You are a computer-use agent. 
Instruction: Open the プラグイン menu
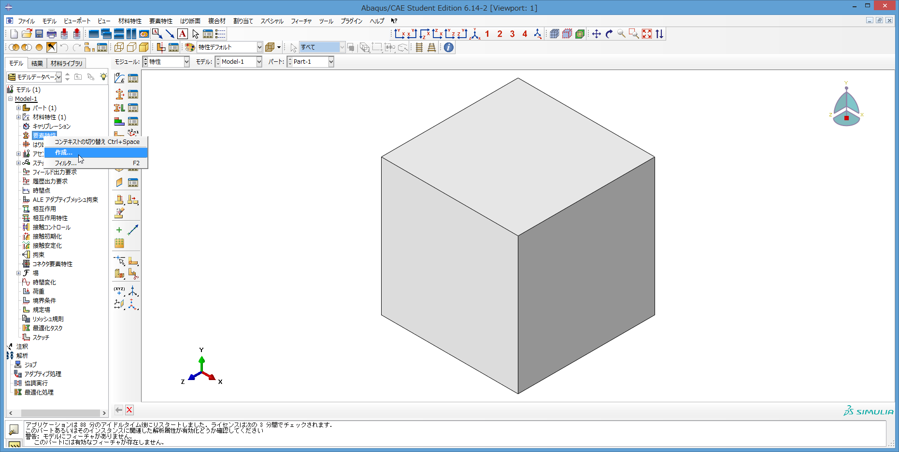click(x=351, y=21)
